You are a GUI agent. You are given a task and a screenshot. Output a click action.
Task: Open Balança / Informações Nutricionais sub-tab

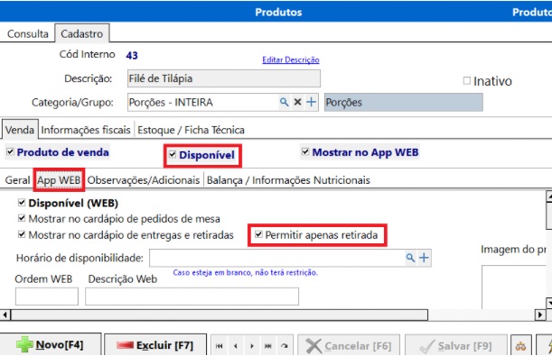click(x=288, y=180)
